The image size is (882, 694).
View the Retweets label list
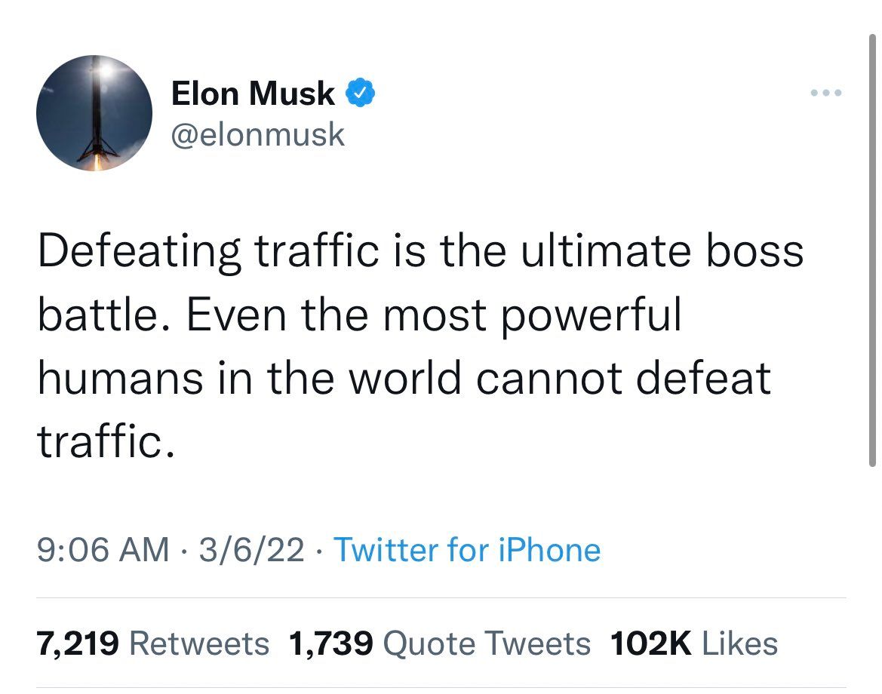pyautogui.click(x=199, y=643)
